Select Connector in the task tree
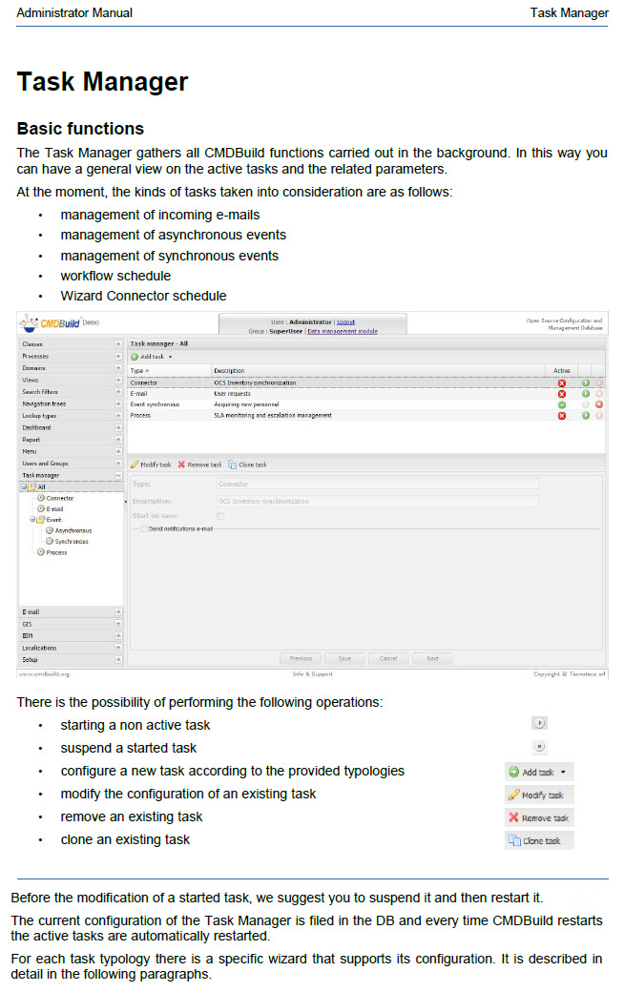The image size is (624, 992). pyautogui.click(x=59, y=498)
